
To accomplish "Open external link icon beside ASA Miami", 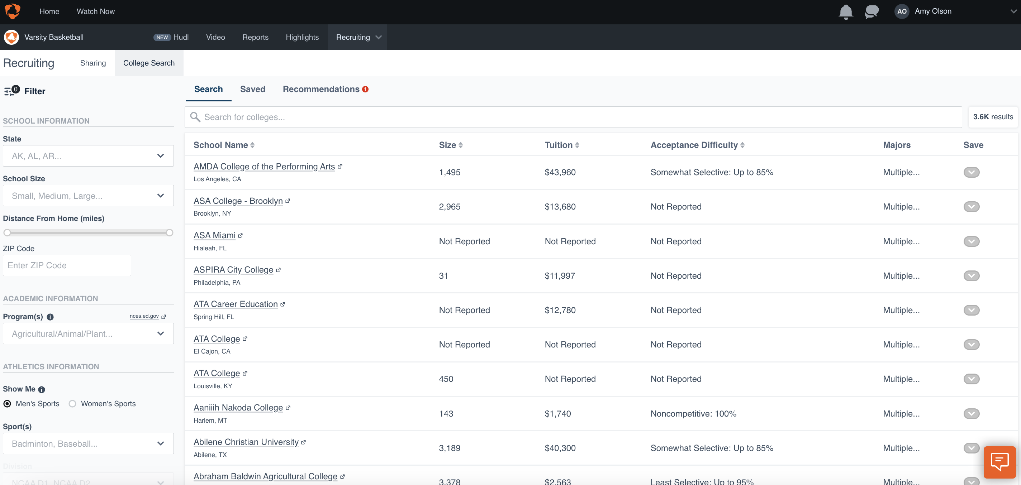I will pos(240,236).
